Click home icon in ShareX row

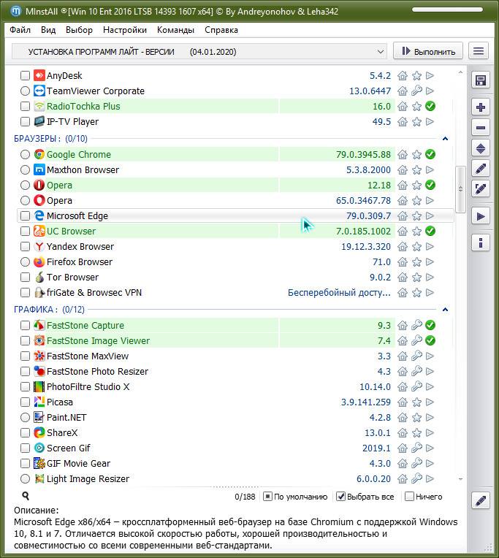(x=403, y=432)
